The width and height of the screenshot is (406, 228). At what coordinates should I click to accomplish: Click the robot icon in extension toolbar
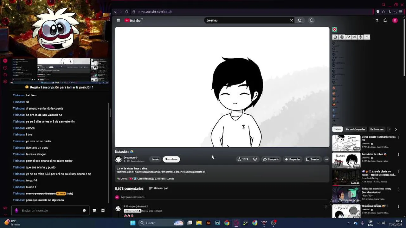pyautogui.click(x=335, y=37)
